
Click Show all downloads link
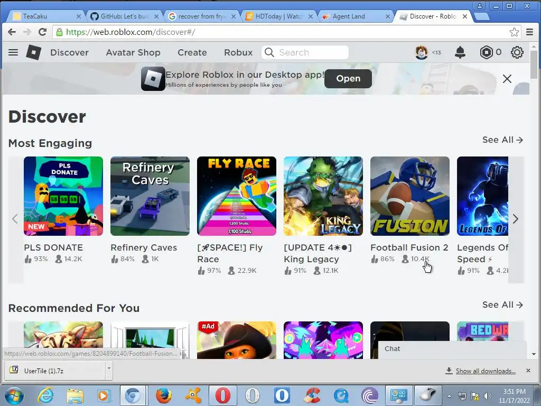486,371
